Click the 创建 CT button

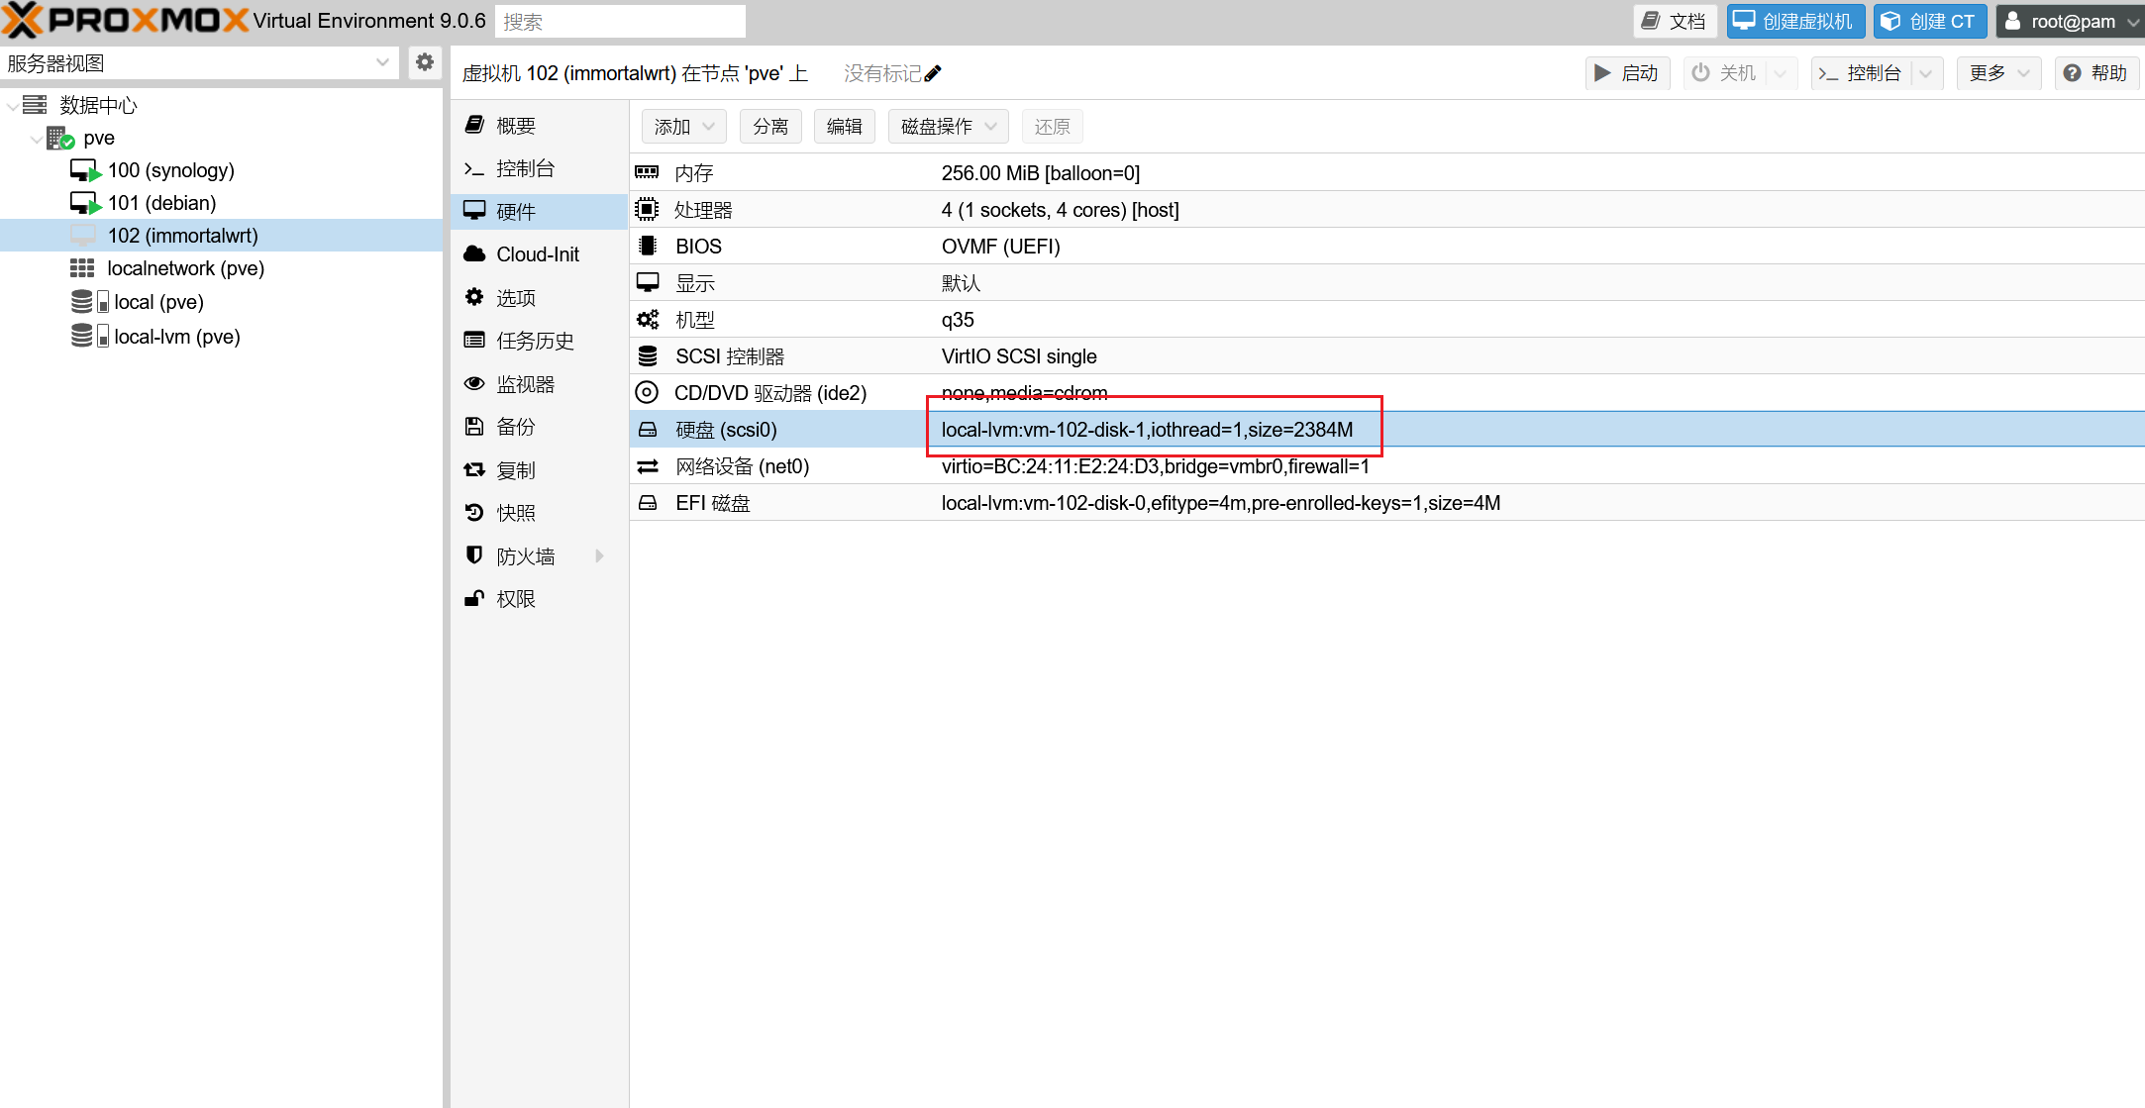[x=1929, y=21]
